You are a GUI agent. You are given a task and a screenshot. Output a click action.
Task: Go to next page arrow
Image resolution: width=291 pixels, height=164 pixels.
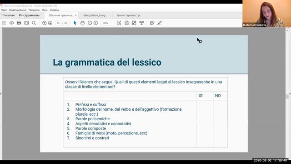pyautogui.click(x=50, y=23)
